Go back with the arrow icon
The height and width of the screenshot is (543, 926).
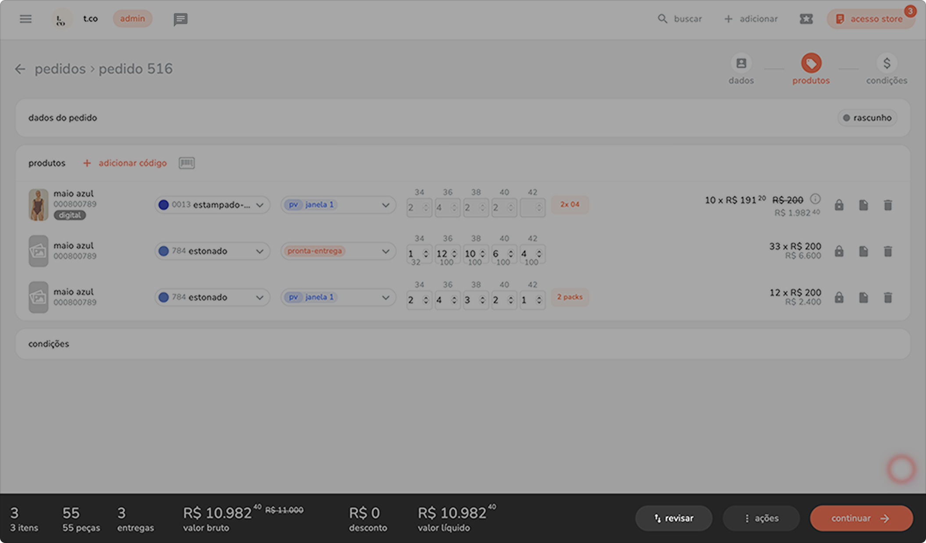pyautogui.click(x=20, y=69)
